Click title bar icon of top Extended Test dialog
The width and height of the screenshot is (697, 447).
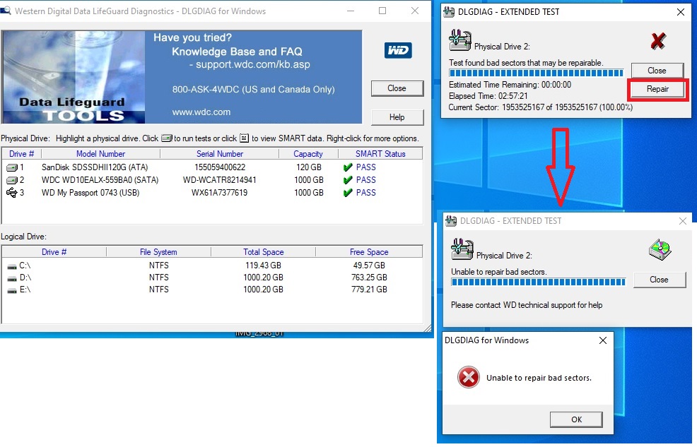click(449, 11)
